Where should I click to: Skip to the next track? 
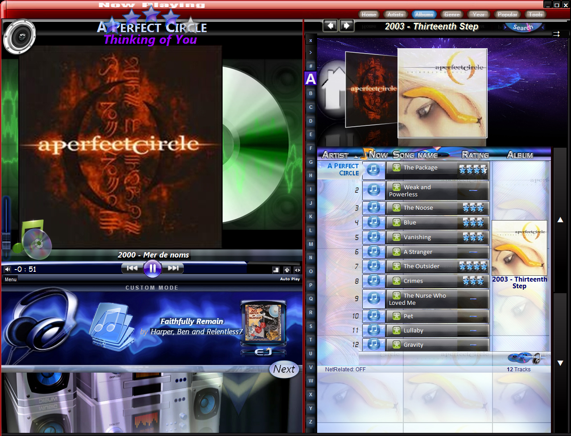point(173,268)
